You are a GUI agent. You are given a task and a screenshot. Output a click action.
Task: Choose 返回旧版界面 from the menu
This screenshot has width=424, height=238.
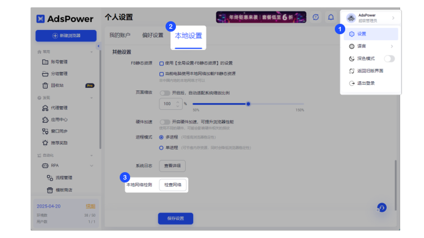click(x=371, y=71)
